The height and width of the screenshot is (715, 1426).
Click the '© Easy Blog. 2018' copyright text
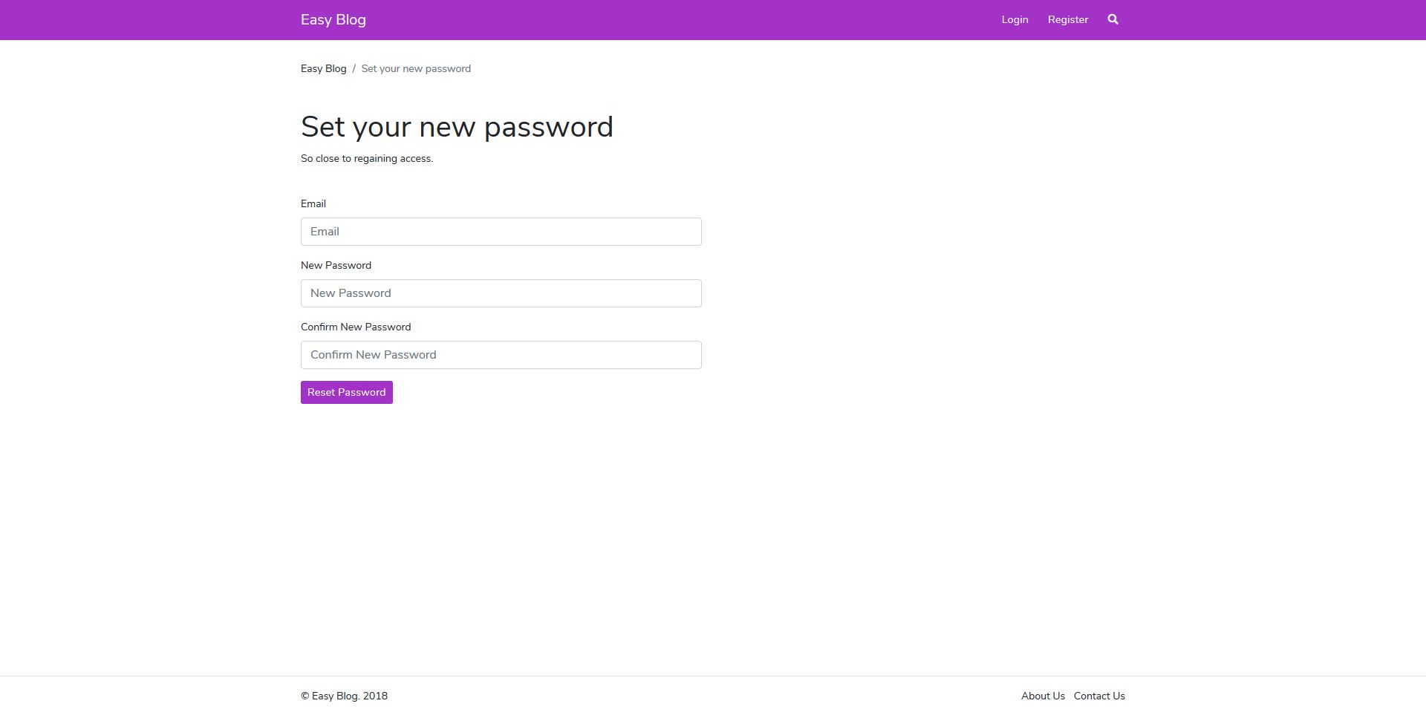coord(344,696)
